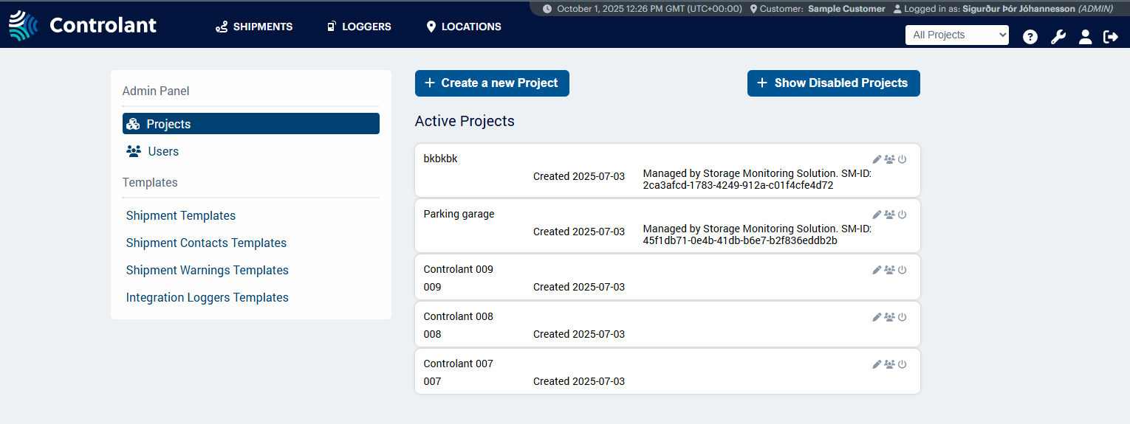
Task: Disable Controlant 007 with power icon
Action: tap(902, 364)
